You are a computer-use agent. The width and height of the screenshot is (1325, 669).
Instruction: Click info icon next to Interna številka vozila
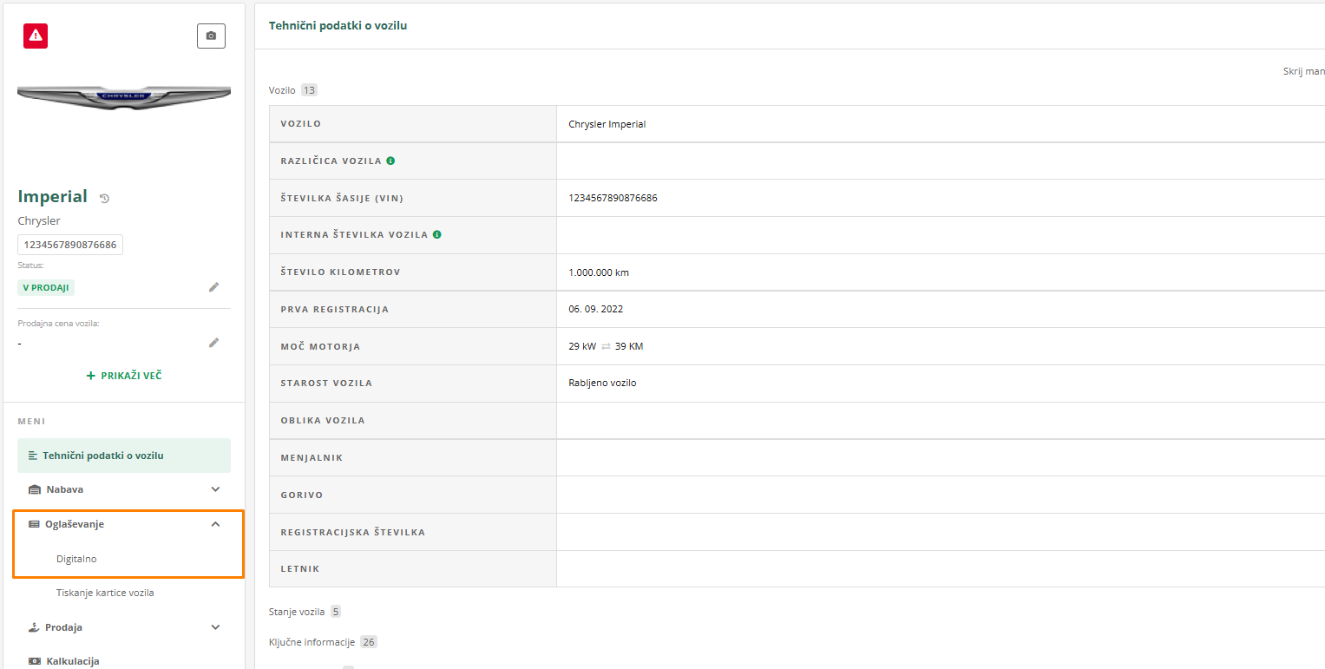point(436,234)
